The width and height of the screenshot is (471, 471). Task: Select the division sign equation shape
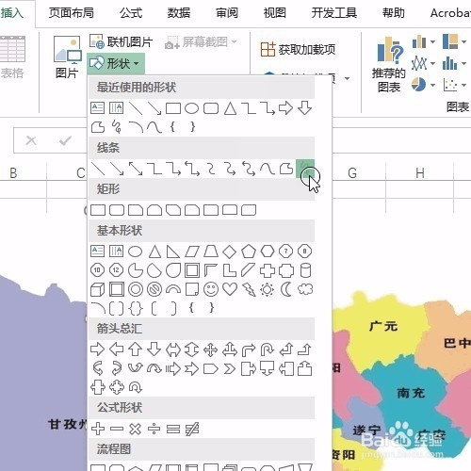154,429
